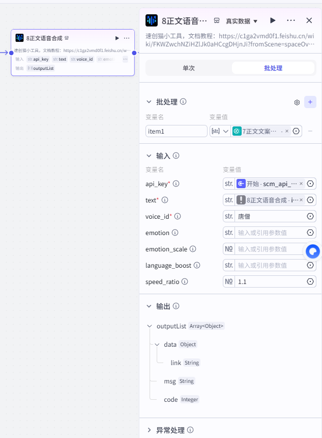Show info for emotion parameter

175,233
